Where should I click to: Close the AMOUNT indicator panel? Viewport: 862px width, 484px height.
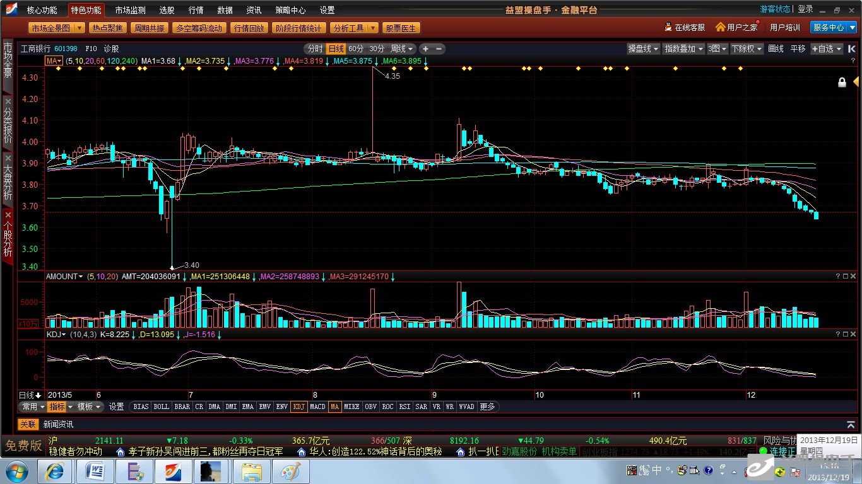pos(853,276)
